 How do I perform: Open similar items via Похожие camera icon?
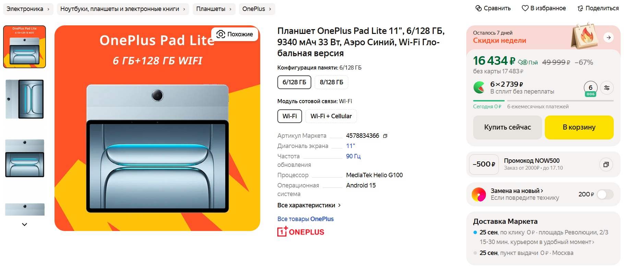point(221,34)
